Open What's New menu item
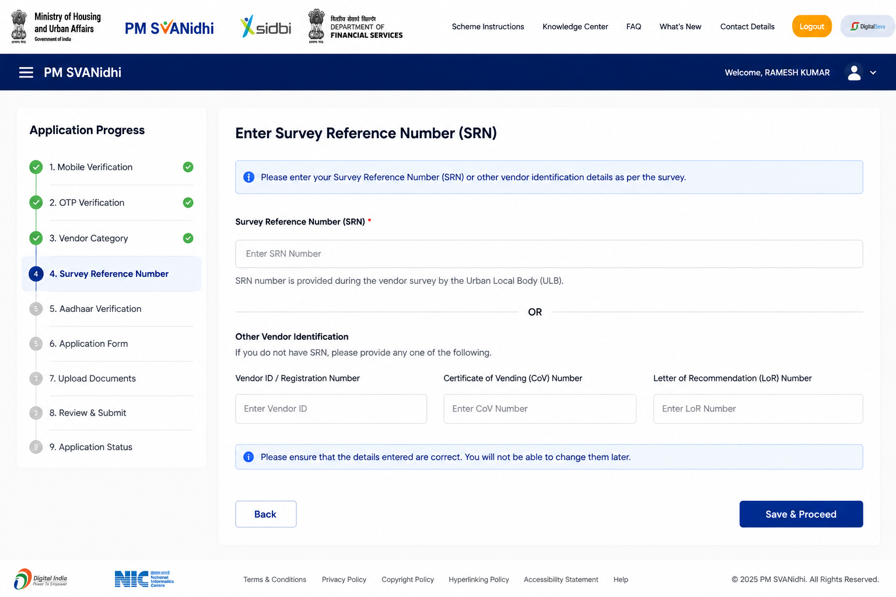The image size is (896, 597). (x=680, y=27)
